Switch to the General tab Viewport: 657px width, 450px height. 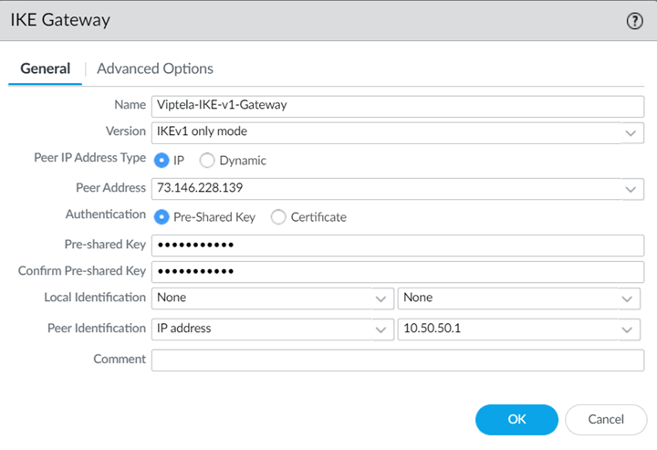[x=45, y=68]
